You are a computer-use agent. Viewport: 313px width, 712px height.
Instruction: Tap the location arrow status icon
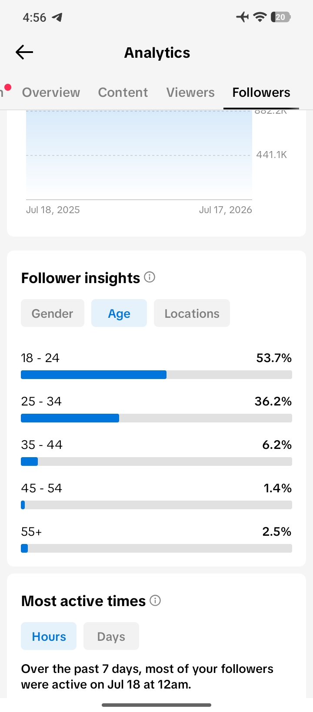coord(57,17)
